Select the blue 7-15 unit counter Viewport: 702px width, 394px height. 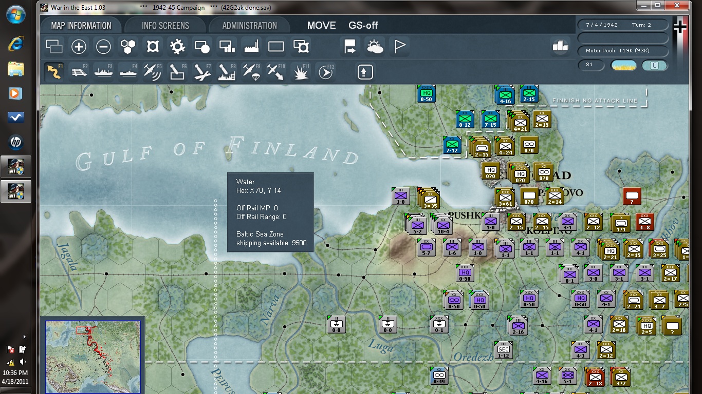491,120
